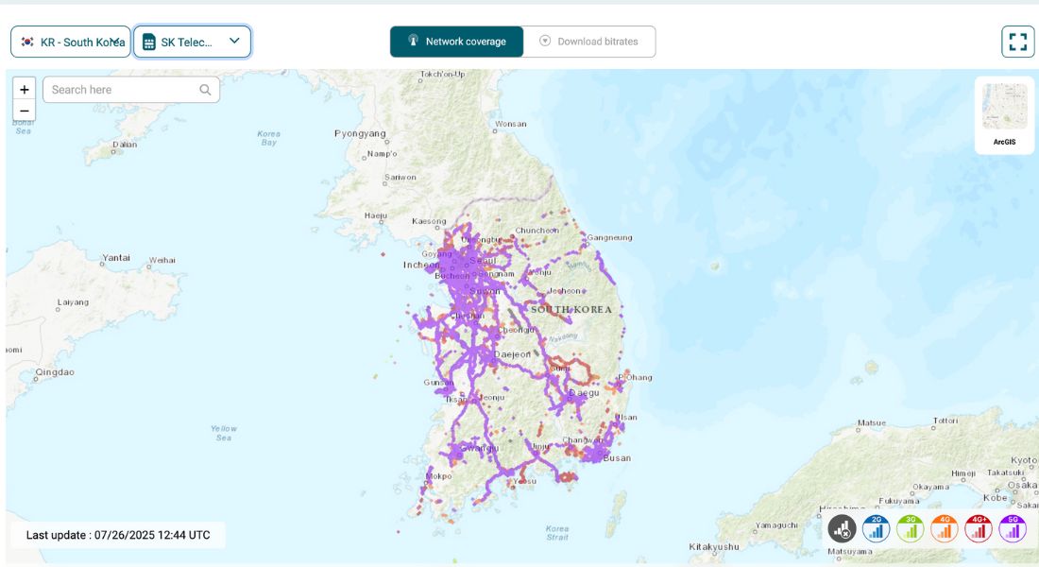Screen dimensions: 1039x567
Task: Open the KR - South Korea country selector
Action: (x=71, y=42)
